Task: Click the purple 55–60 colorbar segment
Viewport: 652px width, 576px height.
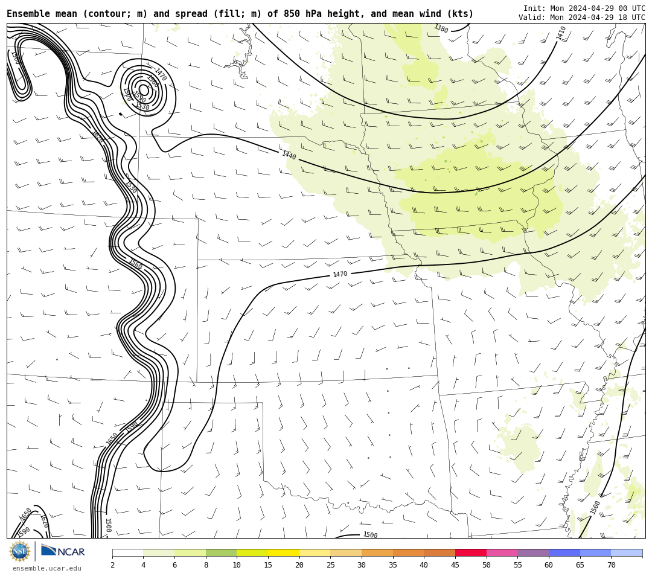Action: (x=533, y=552)
